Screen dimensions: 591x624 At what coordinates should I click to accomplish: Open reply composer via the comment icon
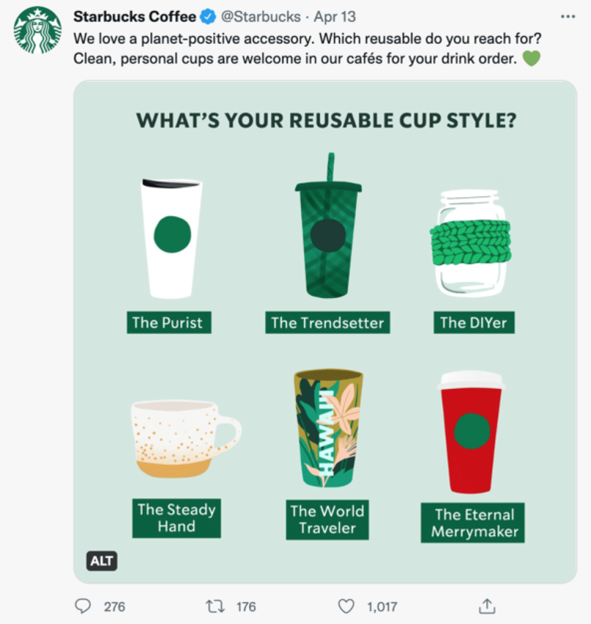coord(83,606)
